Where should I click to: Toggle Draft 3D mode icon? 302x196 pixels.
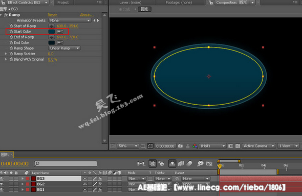[161, 163]
